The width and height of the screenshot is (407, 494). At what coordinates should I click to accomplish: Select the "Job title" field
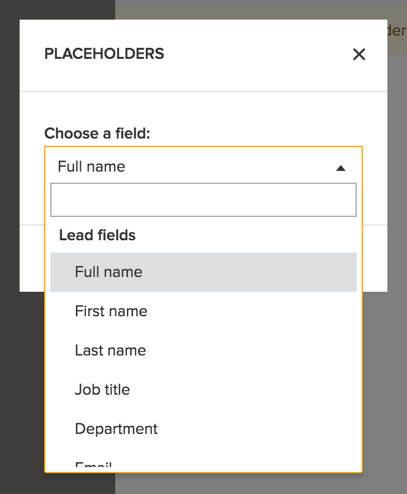(102, 389)
